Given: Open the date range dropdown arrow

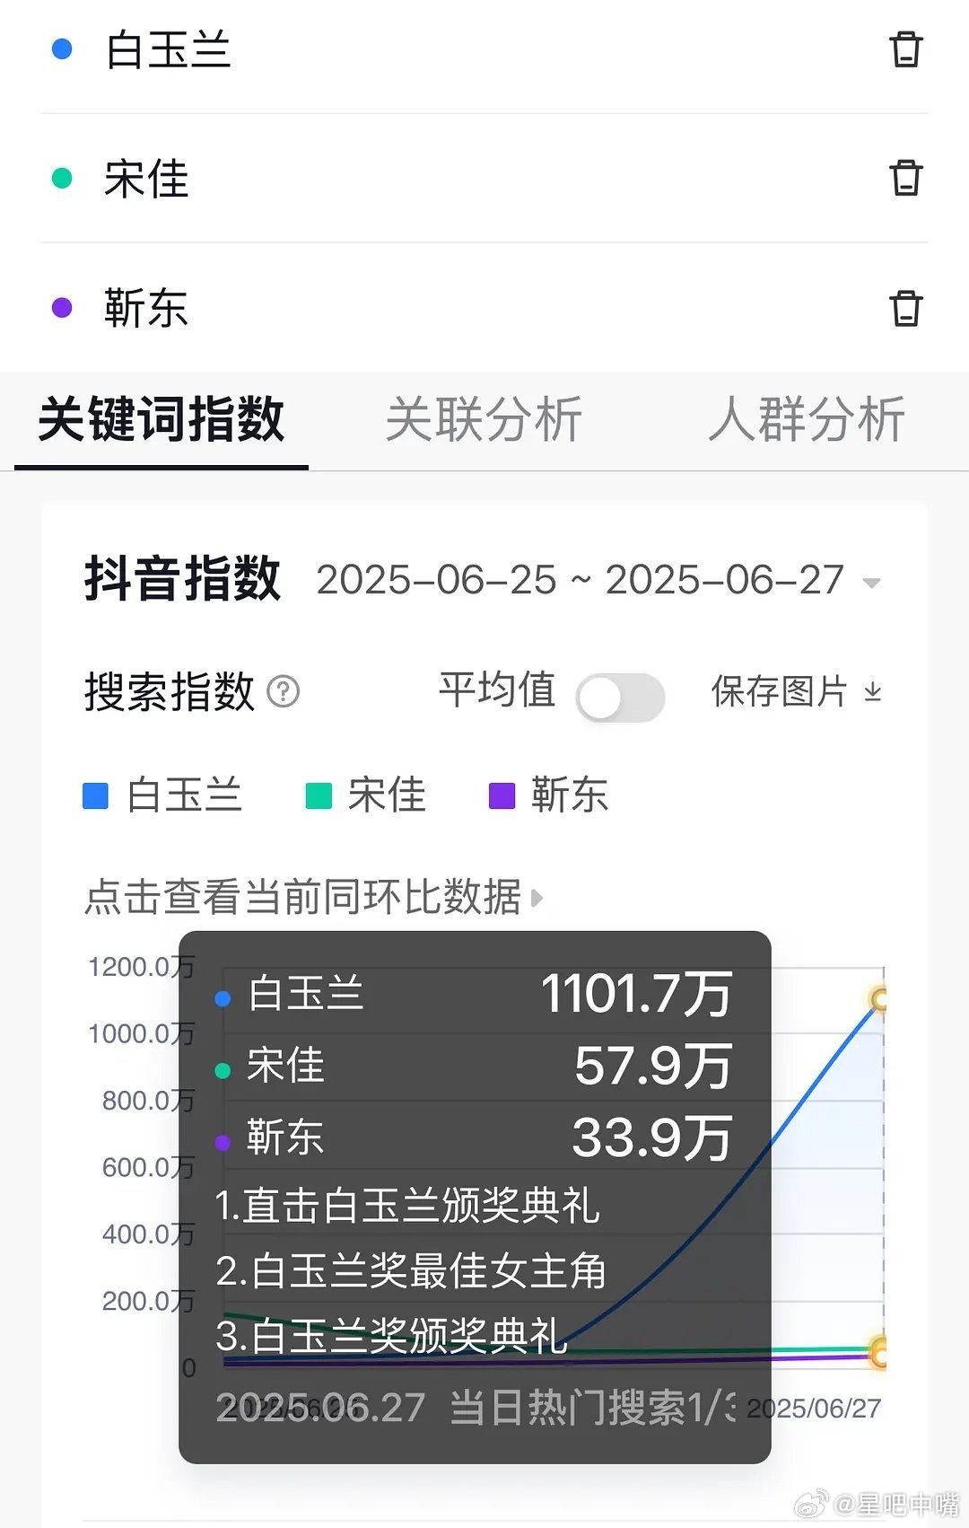Looking at the screenshot, I should 870,583.
